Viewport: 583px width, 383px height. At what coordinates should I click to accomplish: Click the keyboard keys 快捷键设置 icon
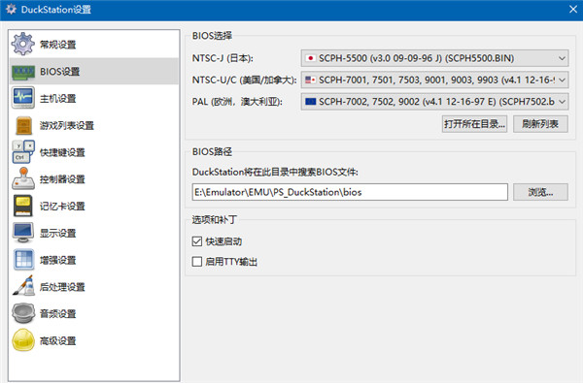23,152
